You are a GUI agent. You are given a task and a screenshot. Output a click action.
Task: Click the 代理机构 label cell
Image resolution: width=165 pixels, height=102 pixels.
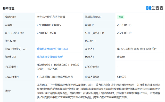pos(19,57)
